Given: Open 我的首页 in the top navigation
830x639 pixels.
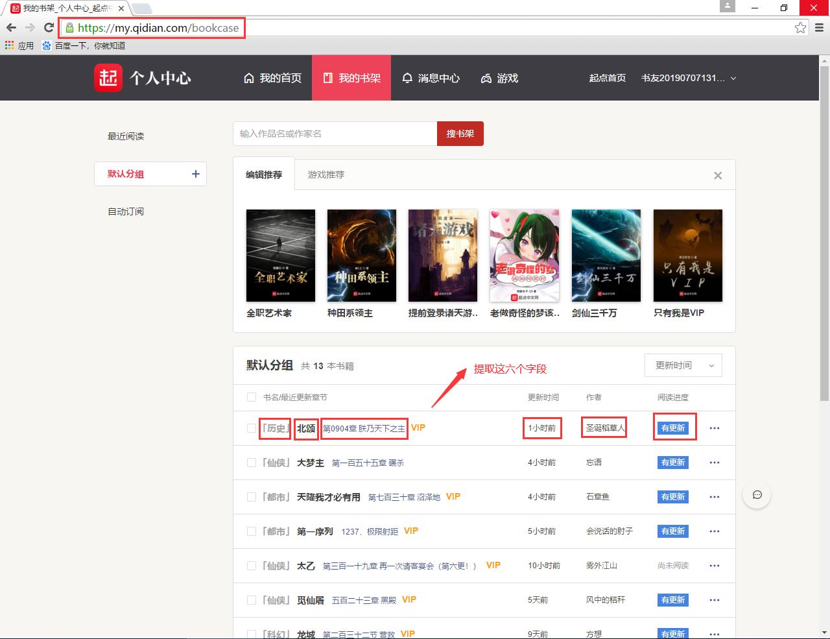Looking at the screenshot, I should (272, 78).
